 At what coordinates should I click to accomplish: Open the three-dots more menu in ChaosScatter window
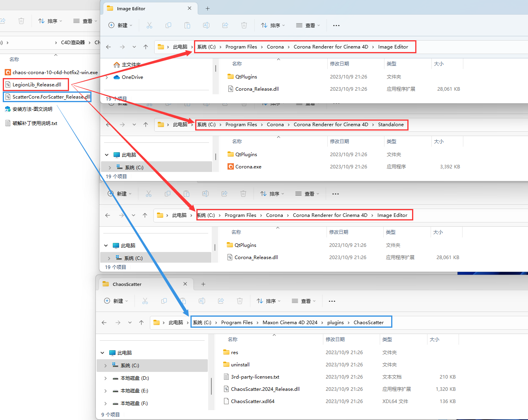pyautogui.click(x=332, y=301)
